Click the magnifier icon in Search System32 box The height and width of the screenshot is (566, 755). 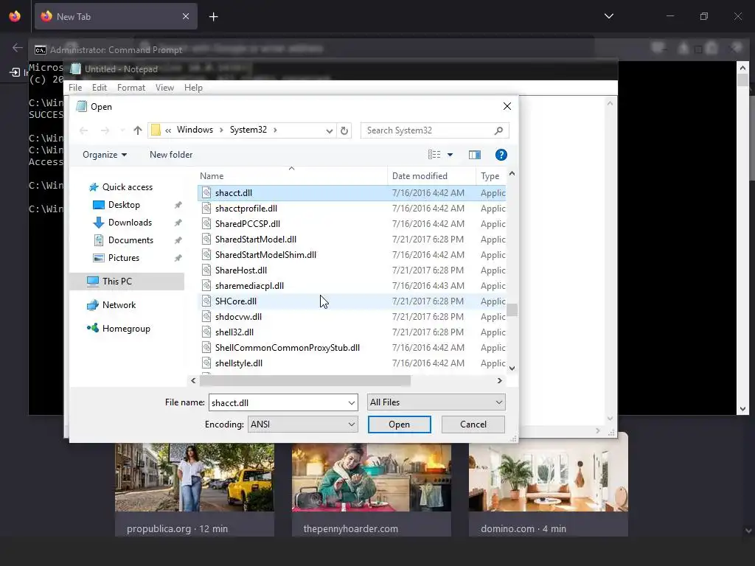(499, 130)
